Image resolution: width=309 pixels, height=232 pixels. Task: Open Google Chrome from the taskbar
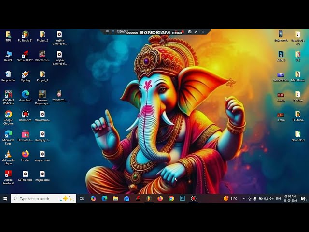[x=171, y=199]
